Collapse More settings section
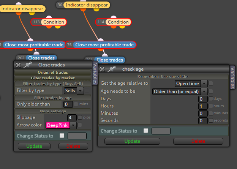Viewport: 237px width, 169px height. coord(53,111)
